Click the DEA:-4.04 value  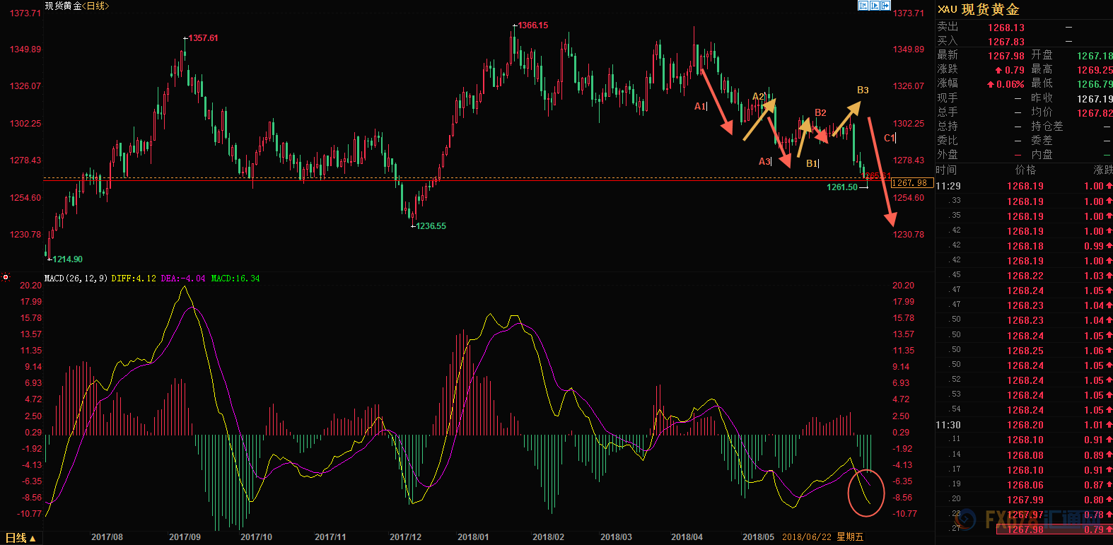183,279
